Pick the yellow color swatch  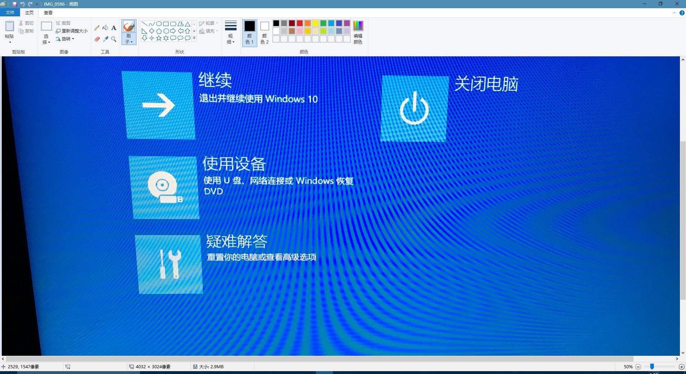(x=315, y=23)
